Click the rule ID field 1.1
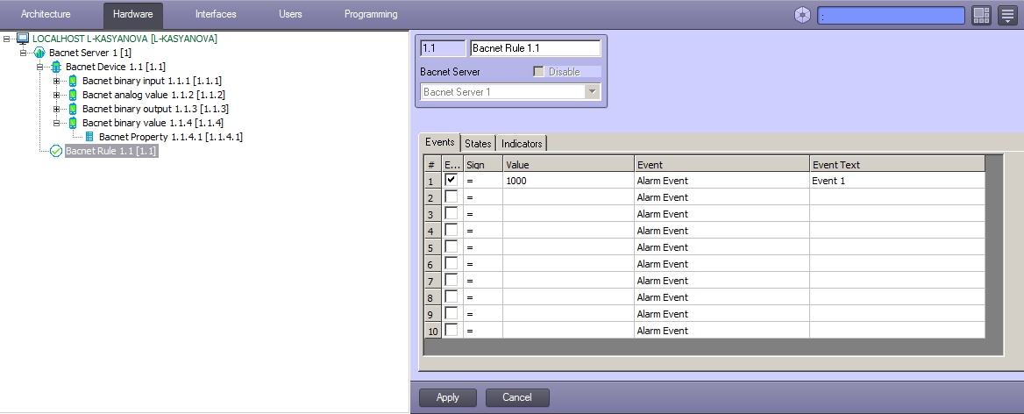The height and width of the screenshot is (414, 1024). coord(443,48)
